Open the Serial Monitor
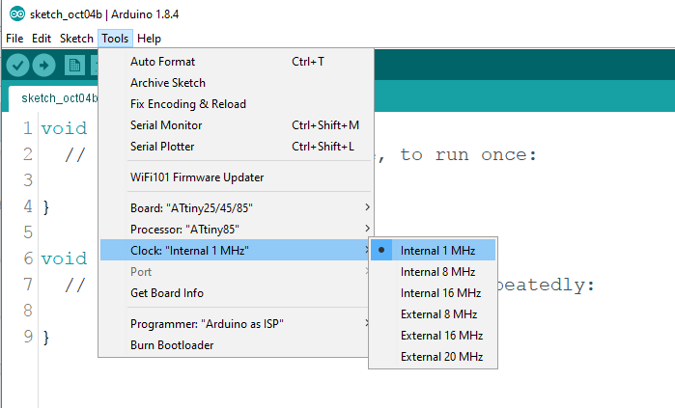 click(166, 125)
